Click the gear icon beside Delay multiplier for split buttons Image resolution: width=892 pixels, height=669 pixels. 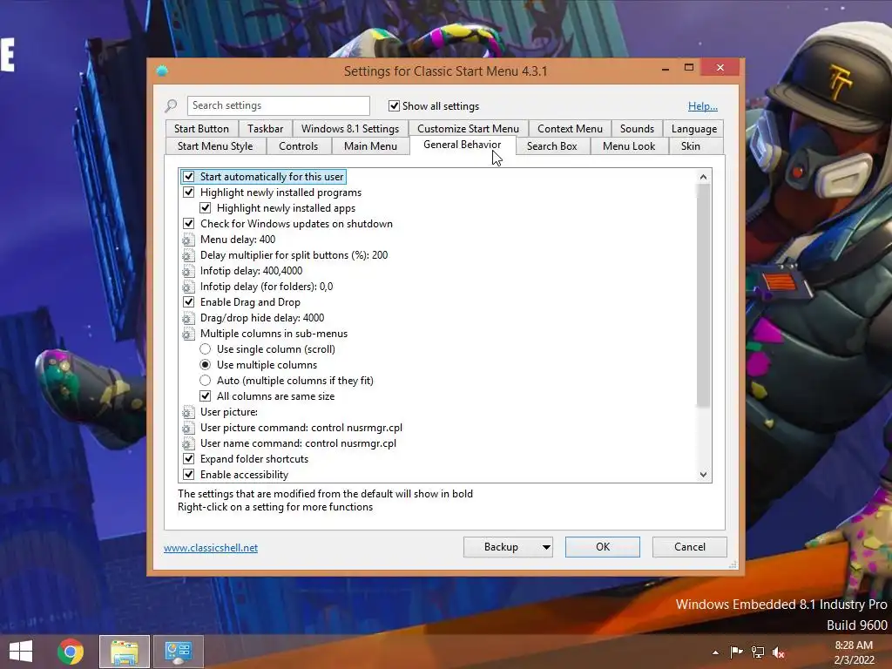[188, 255]
